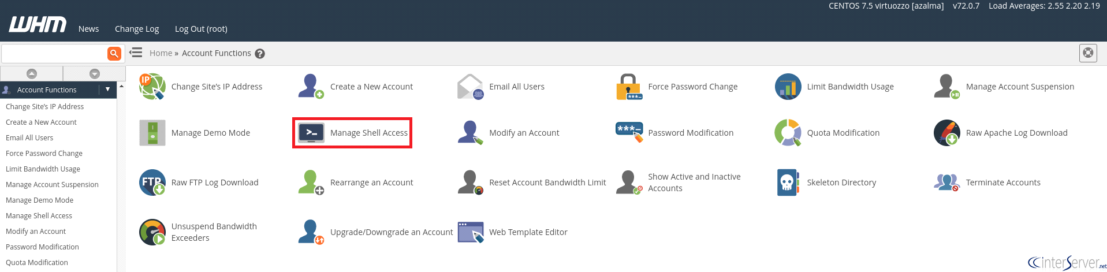Click the Quota Modification text link

pos(843,133)
